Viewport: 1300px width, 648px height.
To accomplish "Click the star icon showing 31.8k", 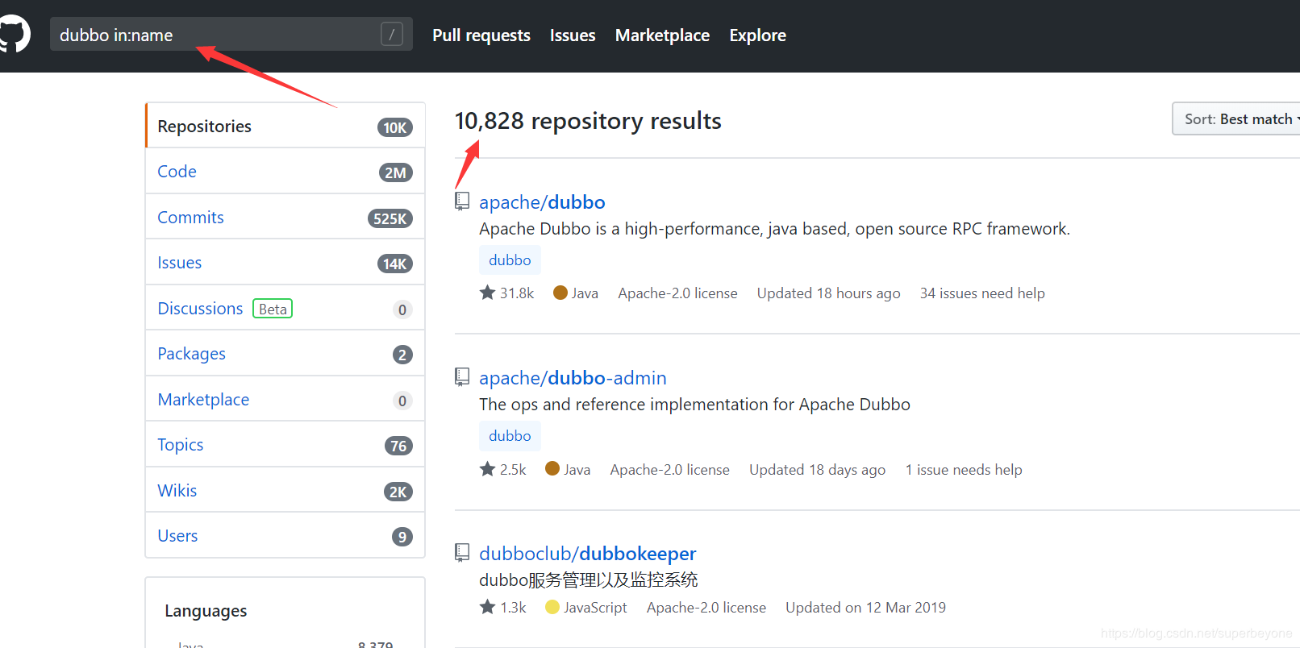I will click(x=487, y=293).
